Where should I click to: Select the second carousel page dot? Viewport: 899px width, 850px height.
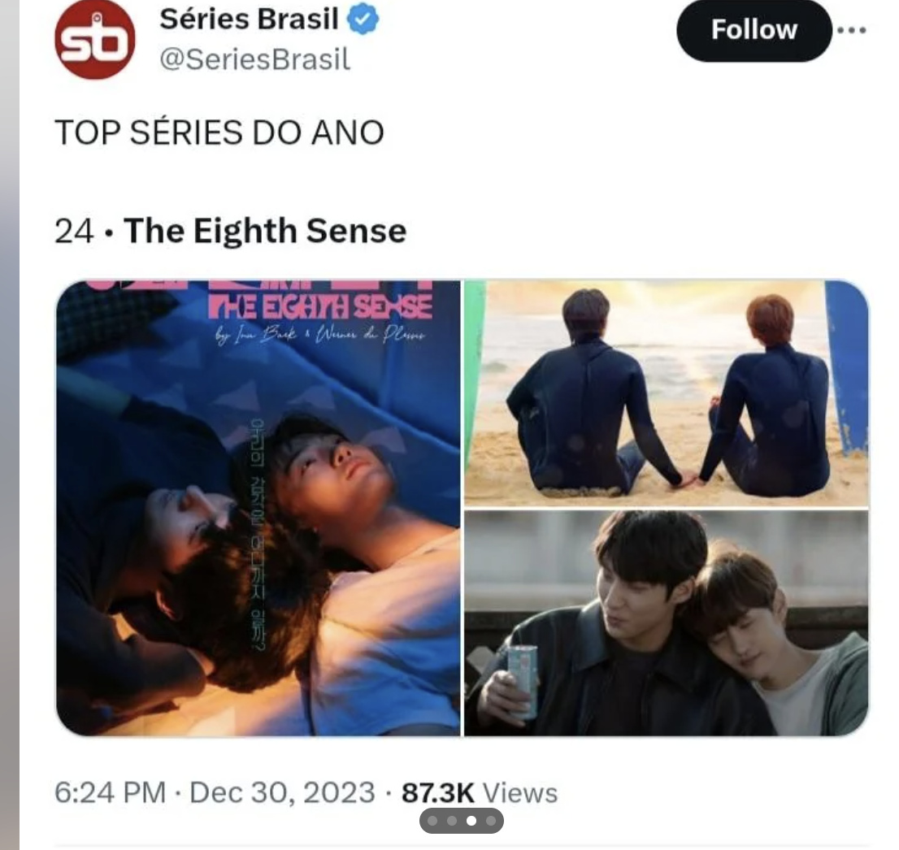click(x=452, y=821)
